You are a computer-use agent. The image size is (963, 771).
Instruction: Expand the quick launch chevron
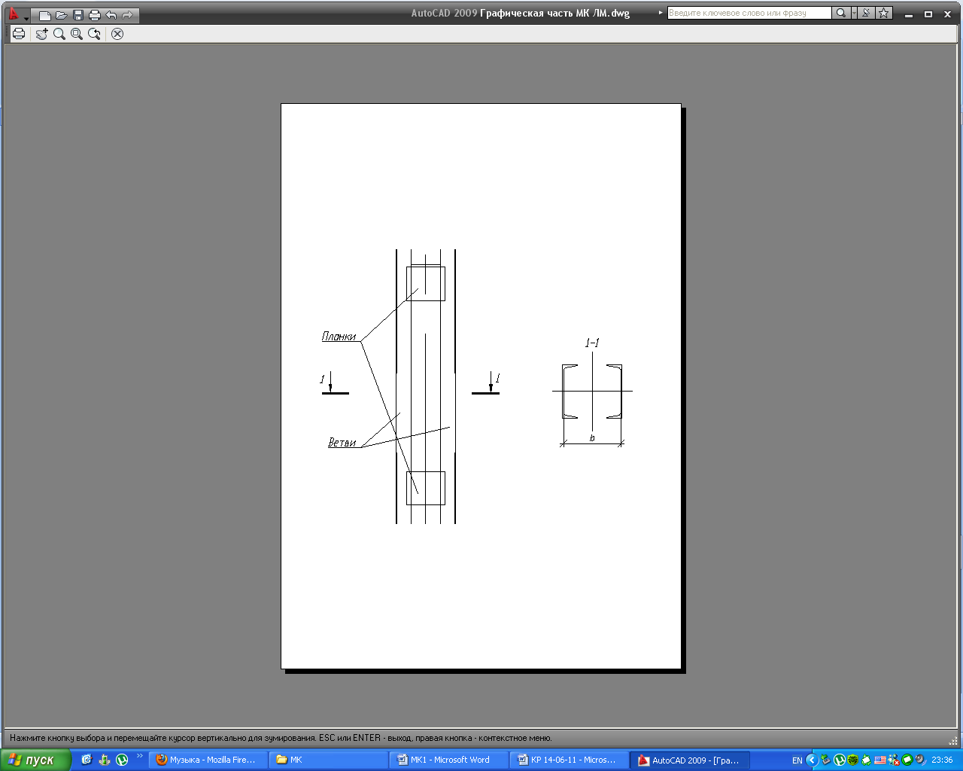point(139,757)
